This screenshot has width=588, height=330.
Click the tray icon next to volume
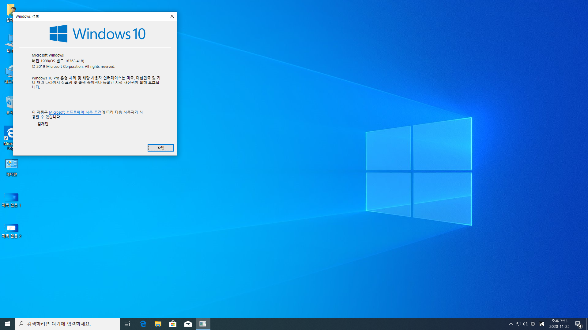click(x=533, y=324)
